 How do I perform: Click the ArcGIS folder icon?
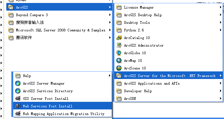[x=11, y=7]
